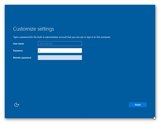Click the 'Reenter password' label

(x=22, y=58)
